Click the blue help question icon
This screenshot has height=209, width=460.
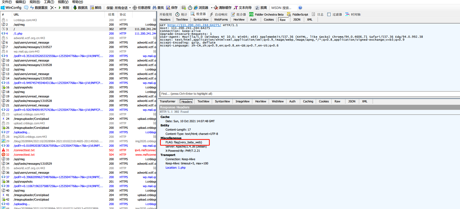click(x=300, y=8)
